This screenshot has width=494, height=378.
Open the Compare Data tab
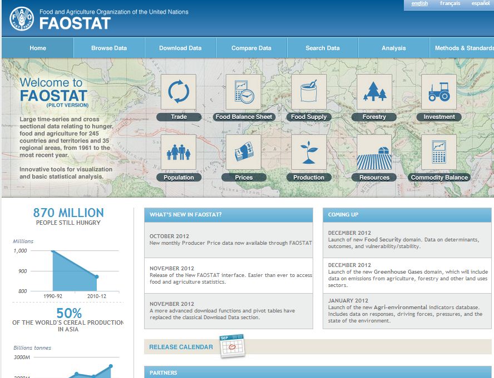251,48
